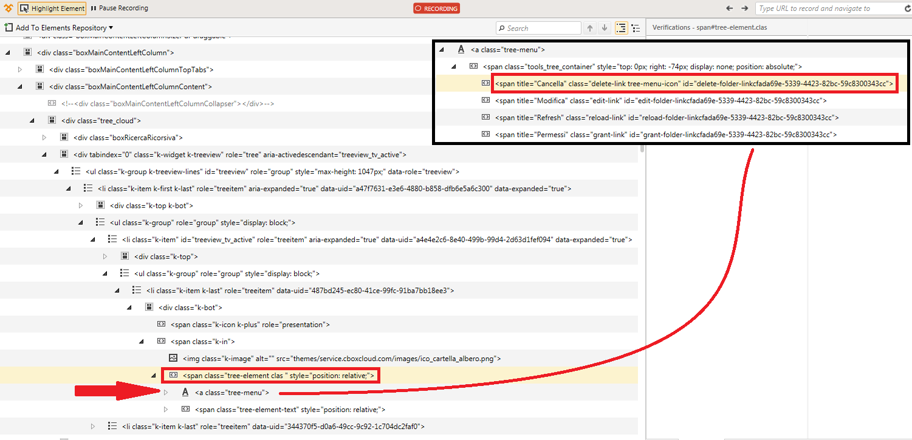Expand the boxMainContentLeftColumnTopTabs div node

point(20,70)
